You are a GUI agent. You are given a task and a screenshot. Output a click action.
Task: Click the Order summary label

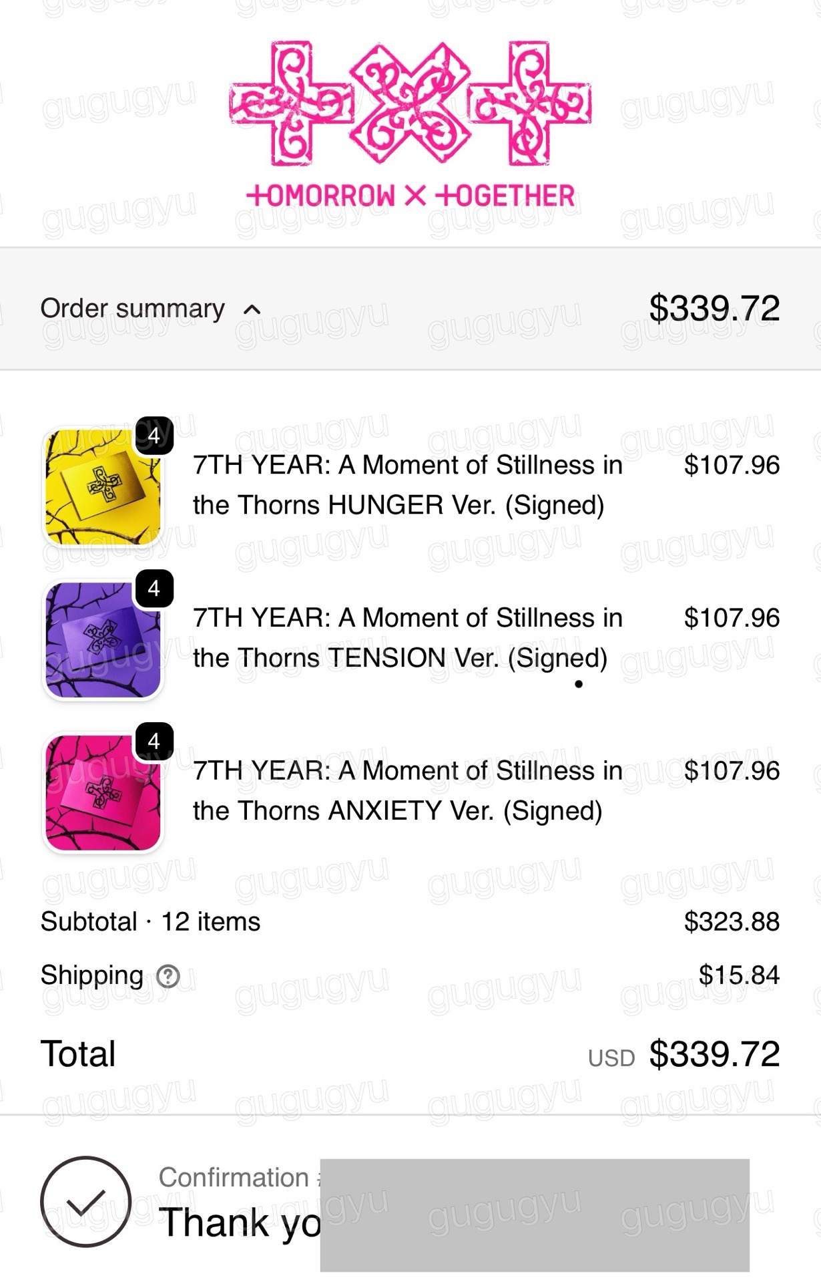132,308
